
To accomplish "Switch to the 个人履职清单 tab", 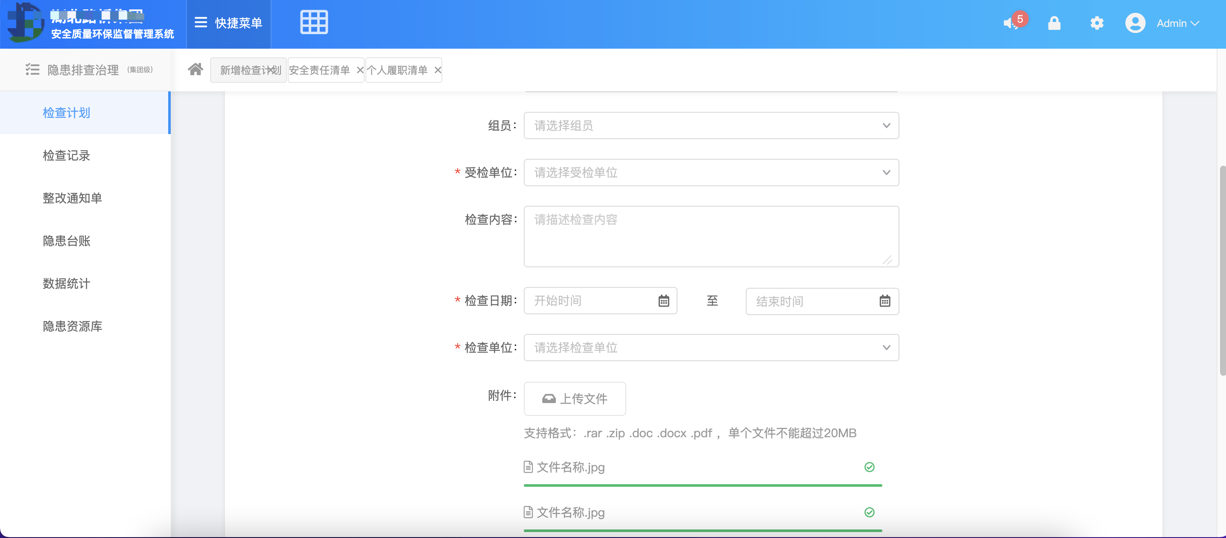I will click(397, 70).
